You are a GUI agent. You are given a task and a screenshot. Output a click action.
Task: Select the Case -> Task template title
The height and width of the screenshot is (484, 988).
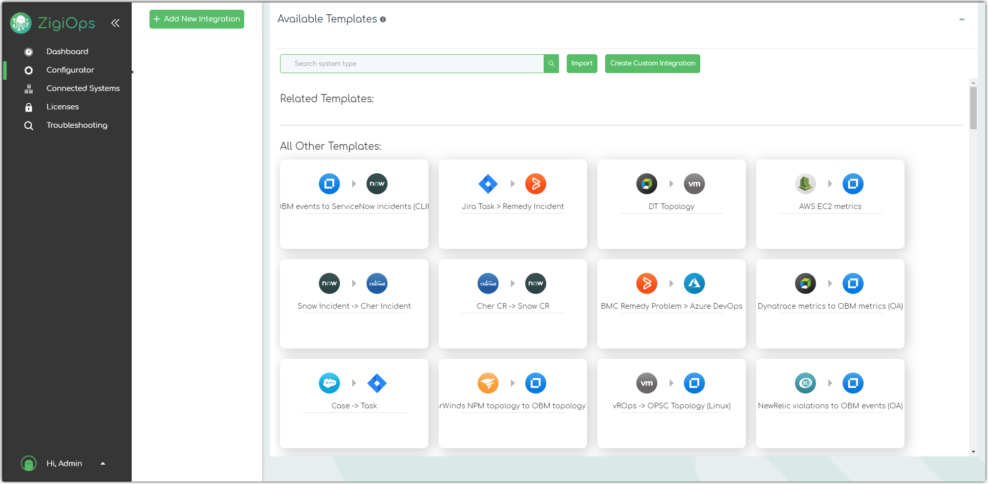354,406
